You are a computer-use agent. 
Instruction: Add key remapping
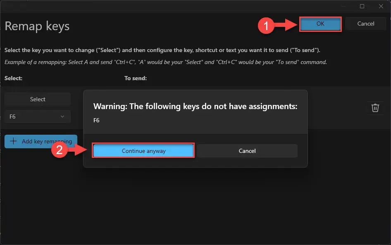pos(41,141)
